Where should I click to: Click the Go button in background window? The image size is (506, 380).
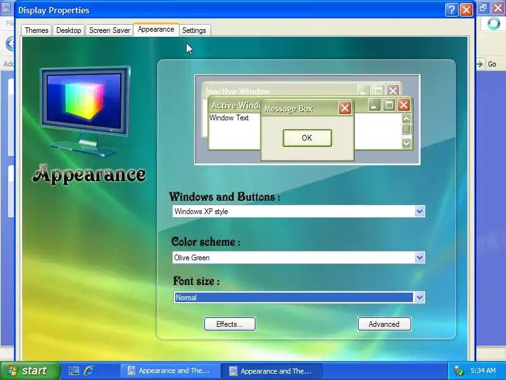point(486,64)
